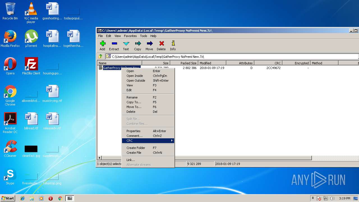Click the archive path address field

tap(232, 56)
